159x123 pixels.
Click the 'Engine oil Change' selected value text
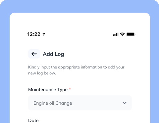pyautogui.click(x=53, y=103)
